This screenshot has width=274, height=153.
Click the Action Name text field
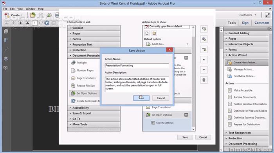pyautogui.click(x=137, y=65)
